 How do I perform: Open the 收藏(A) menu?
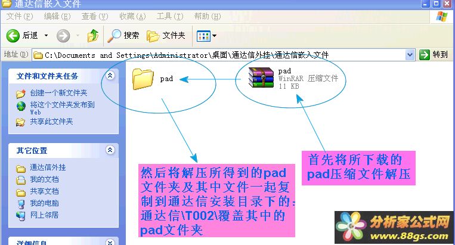pyautogui.click(x=132, y=16)
